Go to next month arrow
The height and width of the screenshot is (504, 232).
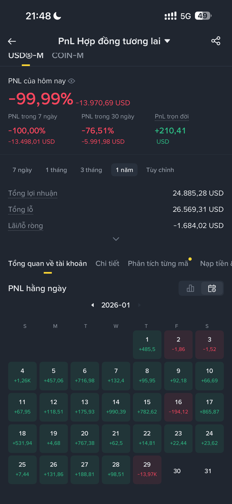[x=139, y=305]
